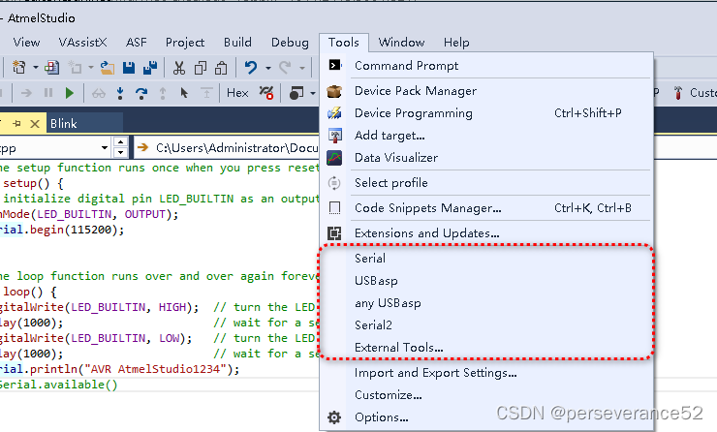Click the Paste clipboard icon
The image size is (717, 432).
point(221,68)
